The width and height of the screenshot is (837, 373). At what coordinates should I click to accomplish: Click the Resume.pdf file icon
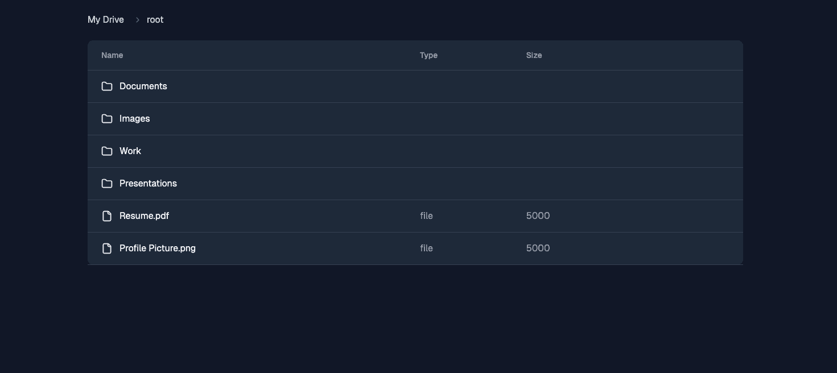coord(107,216)
